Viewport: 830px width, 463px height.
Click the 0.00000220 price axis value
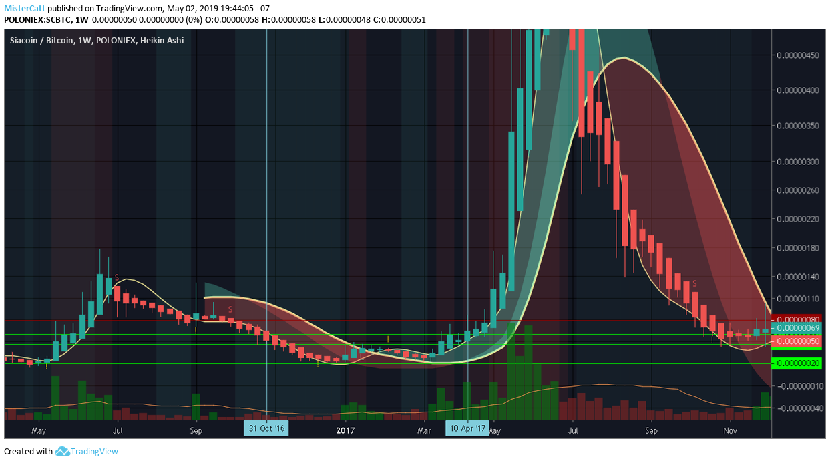799,219
